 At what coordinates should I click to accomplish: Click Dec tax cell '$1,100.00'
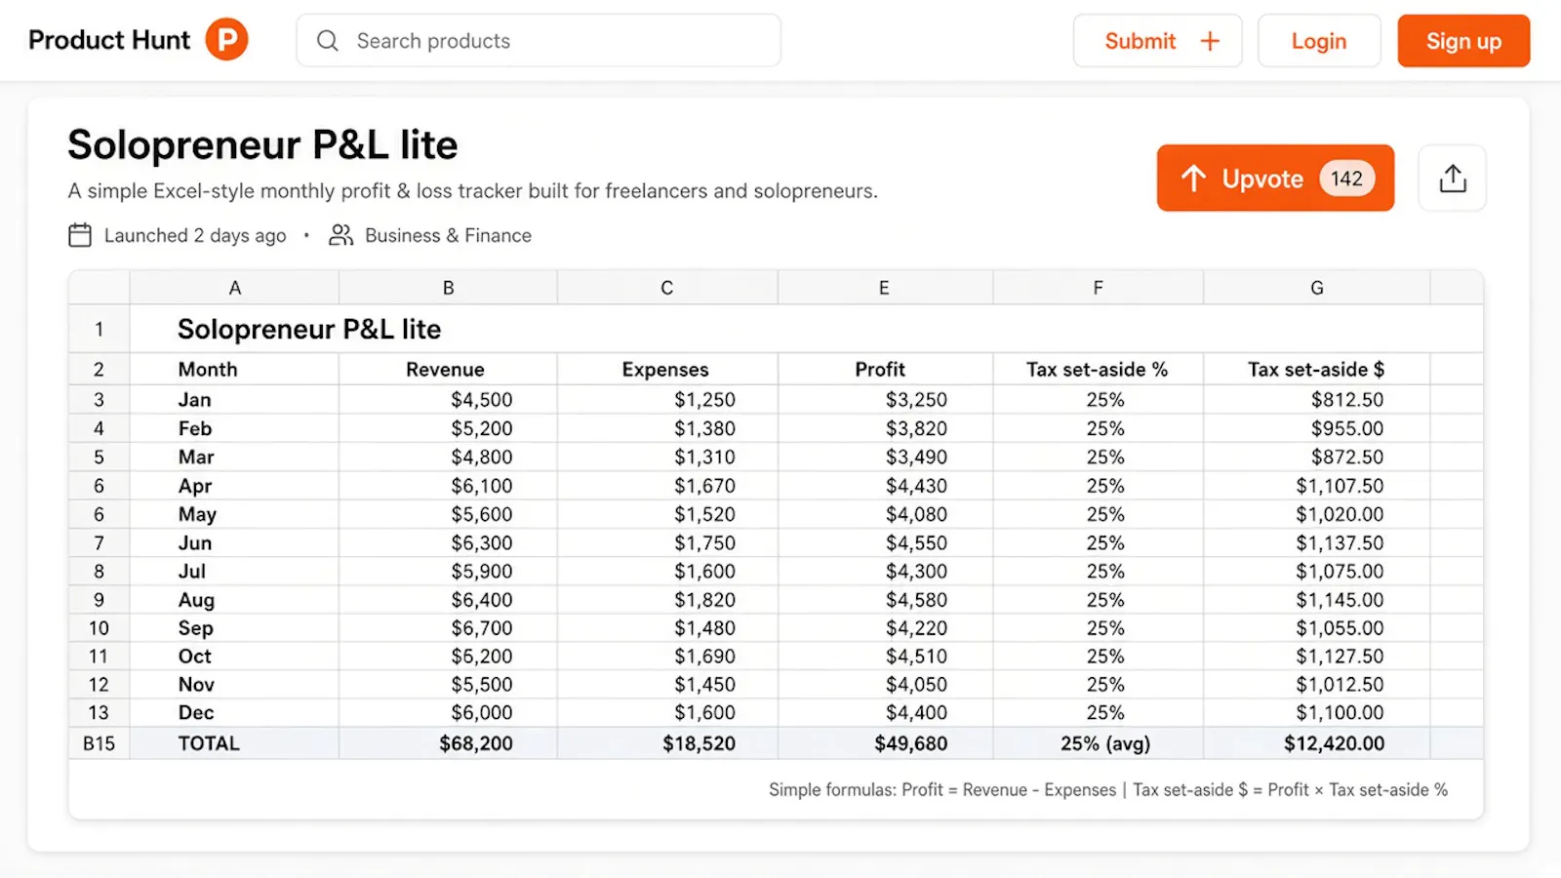tap(1317, 713)
